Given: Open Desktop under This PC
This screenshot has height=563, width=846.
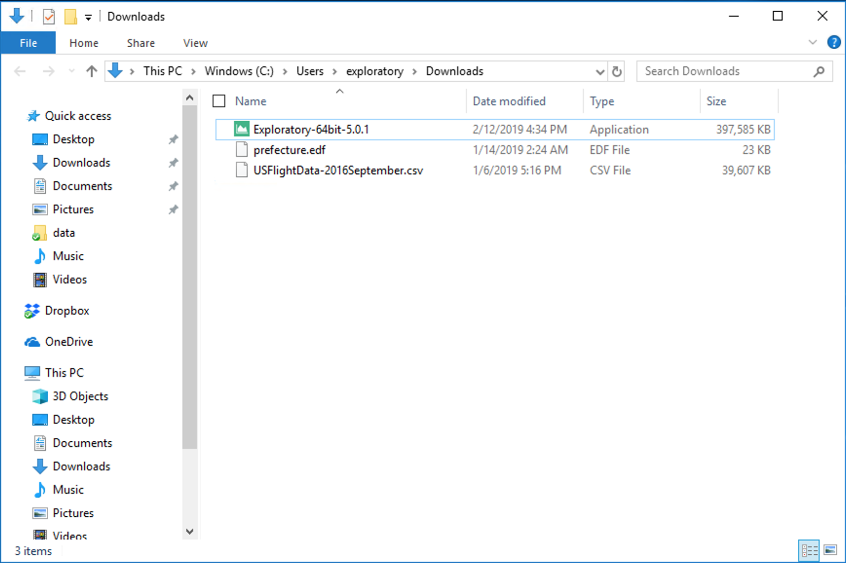Looking at the screenshot, I should [x=74, y=420].
